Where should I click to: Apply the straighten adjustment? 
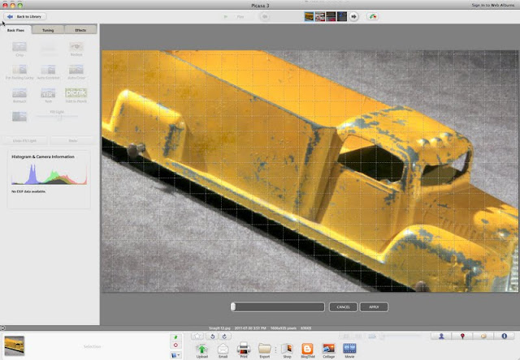pos(374,307)
